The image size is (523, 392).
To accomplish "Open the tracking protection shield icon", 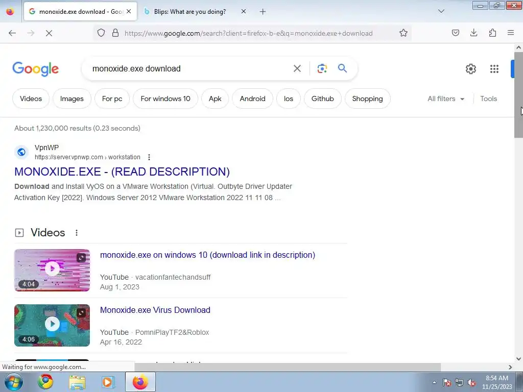I will [101, 33].
